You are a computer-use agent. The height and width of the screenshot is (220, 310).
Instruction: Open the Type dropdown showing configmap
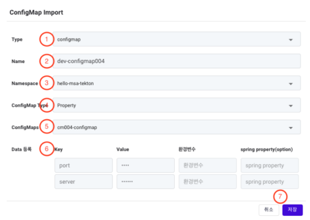tap(176, 39)
